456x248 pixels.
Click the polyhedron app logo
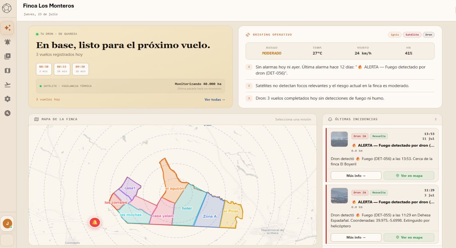[7, 8]
